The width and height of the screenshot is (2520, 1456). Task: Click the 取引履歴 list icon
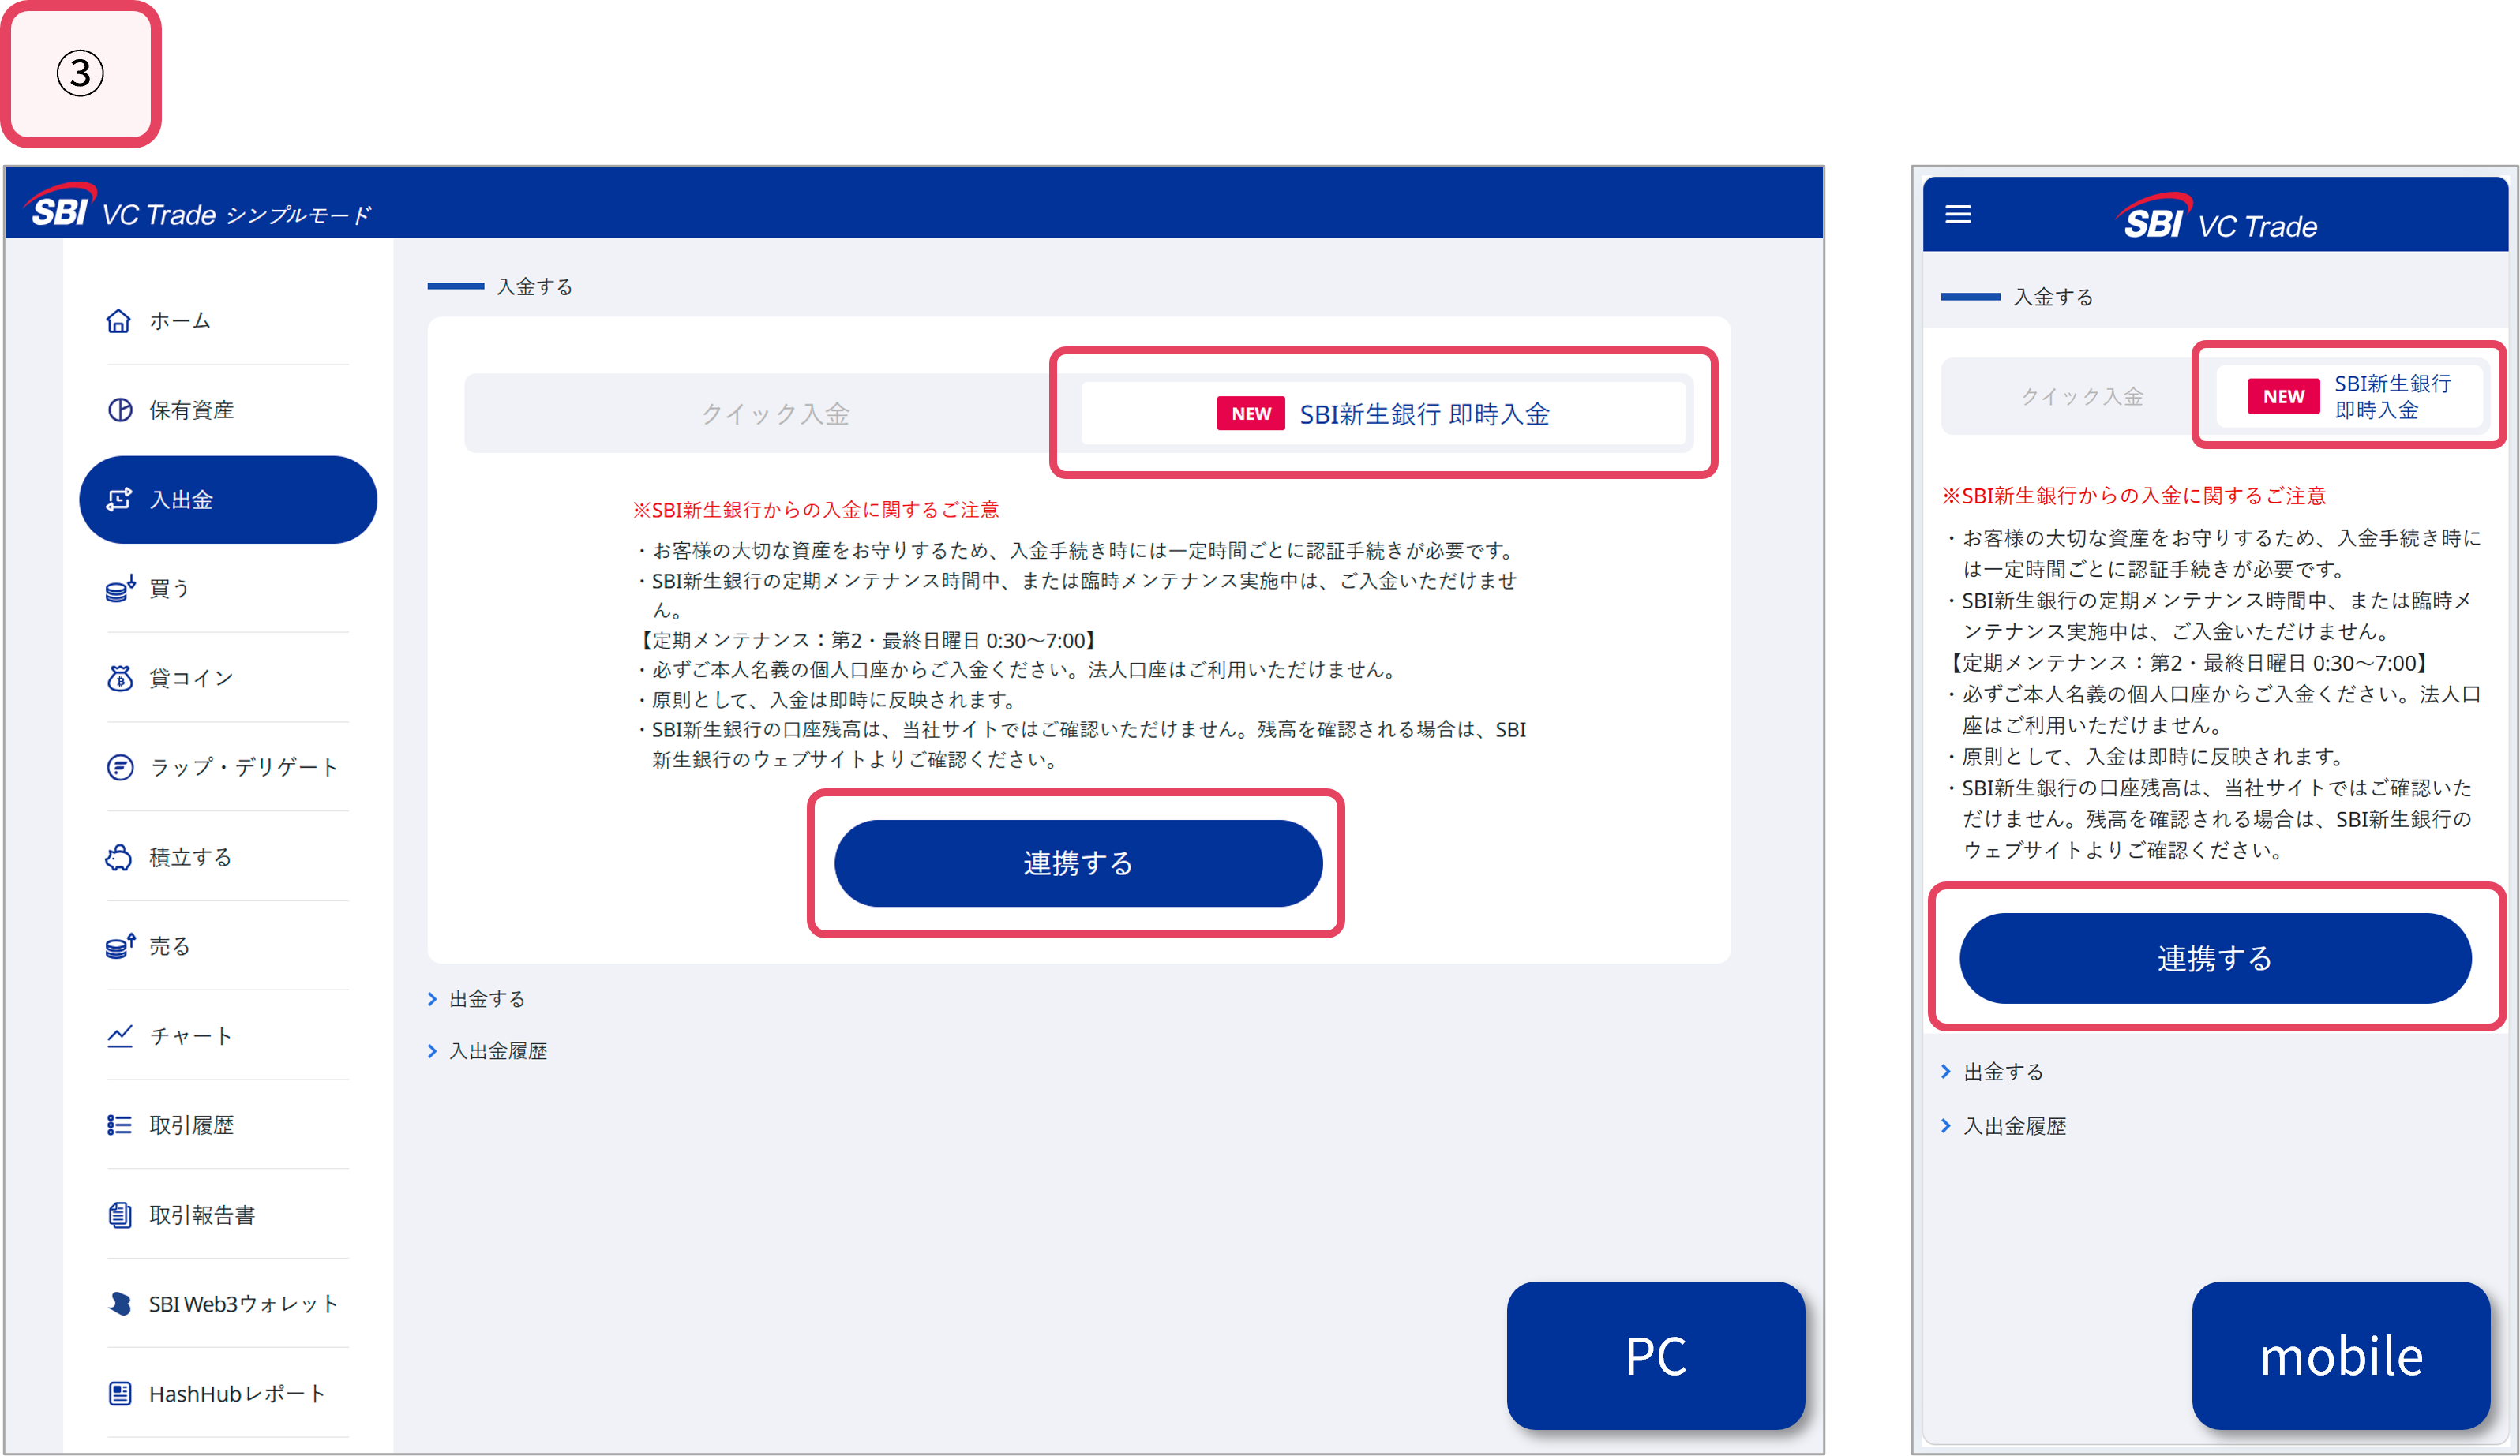(119, 1125)
